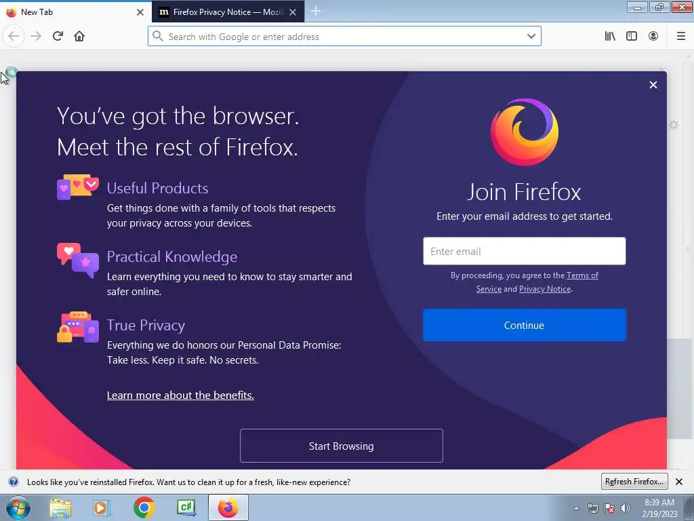Click the blue Continue button
694x521 pixels.
[x=525, y=325]
